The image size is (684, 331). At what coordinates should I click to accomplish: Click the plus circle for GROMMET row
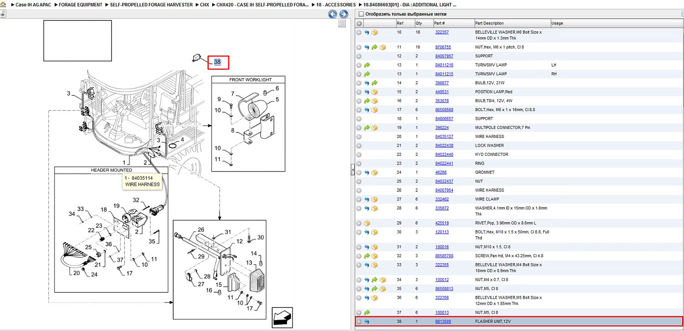click(x=359, y=173)
